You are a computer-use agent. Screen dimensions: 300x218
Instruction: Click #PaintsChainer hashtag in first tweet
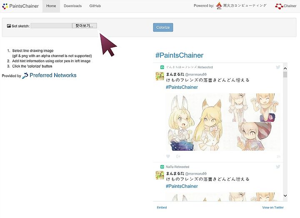pos(182,87)
